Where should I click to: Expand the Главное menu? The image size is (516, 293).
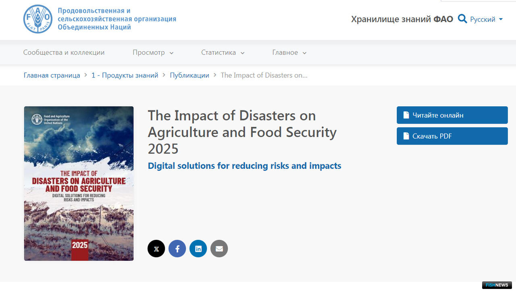(x=289, y=52)
